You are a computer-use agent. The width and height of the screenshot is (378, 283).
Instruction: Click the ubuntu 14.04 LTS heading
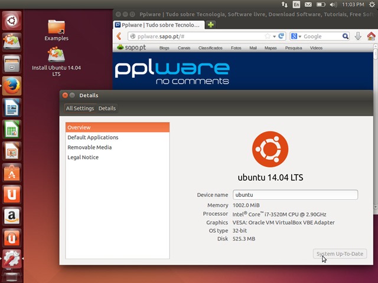(271, 177)
